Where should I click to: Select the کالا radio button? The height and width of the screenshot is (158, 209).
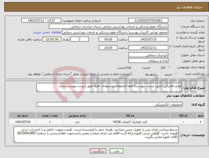pos(170,67)
